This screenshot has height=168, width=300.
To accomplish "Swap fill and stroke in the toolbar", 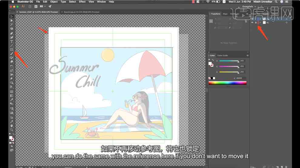I will (13, 134).
